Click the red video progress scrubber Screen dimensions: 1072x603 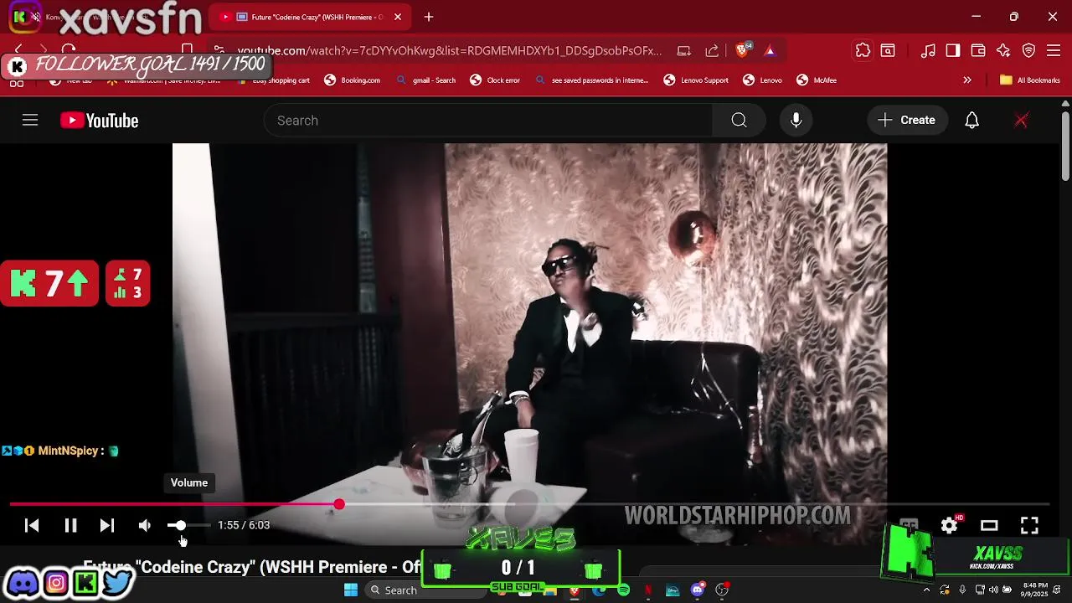click(338, 504)
